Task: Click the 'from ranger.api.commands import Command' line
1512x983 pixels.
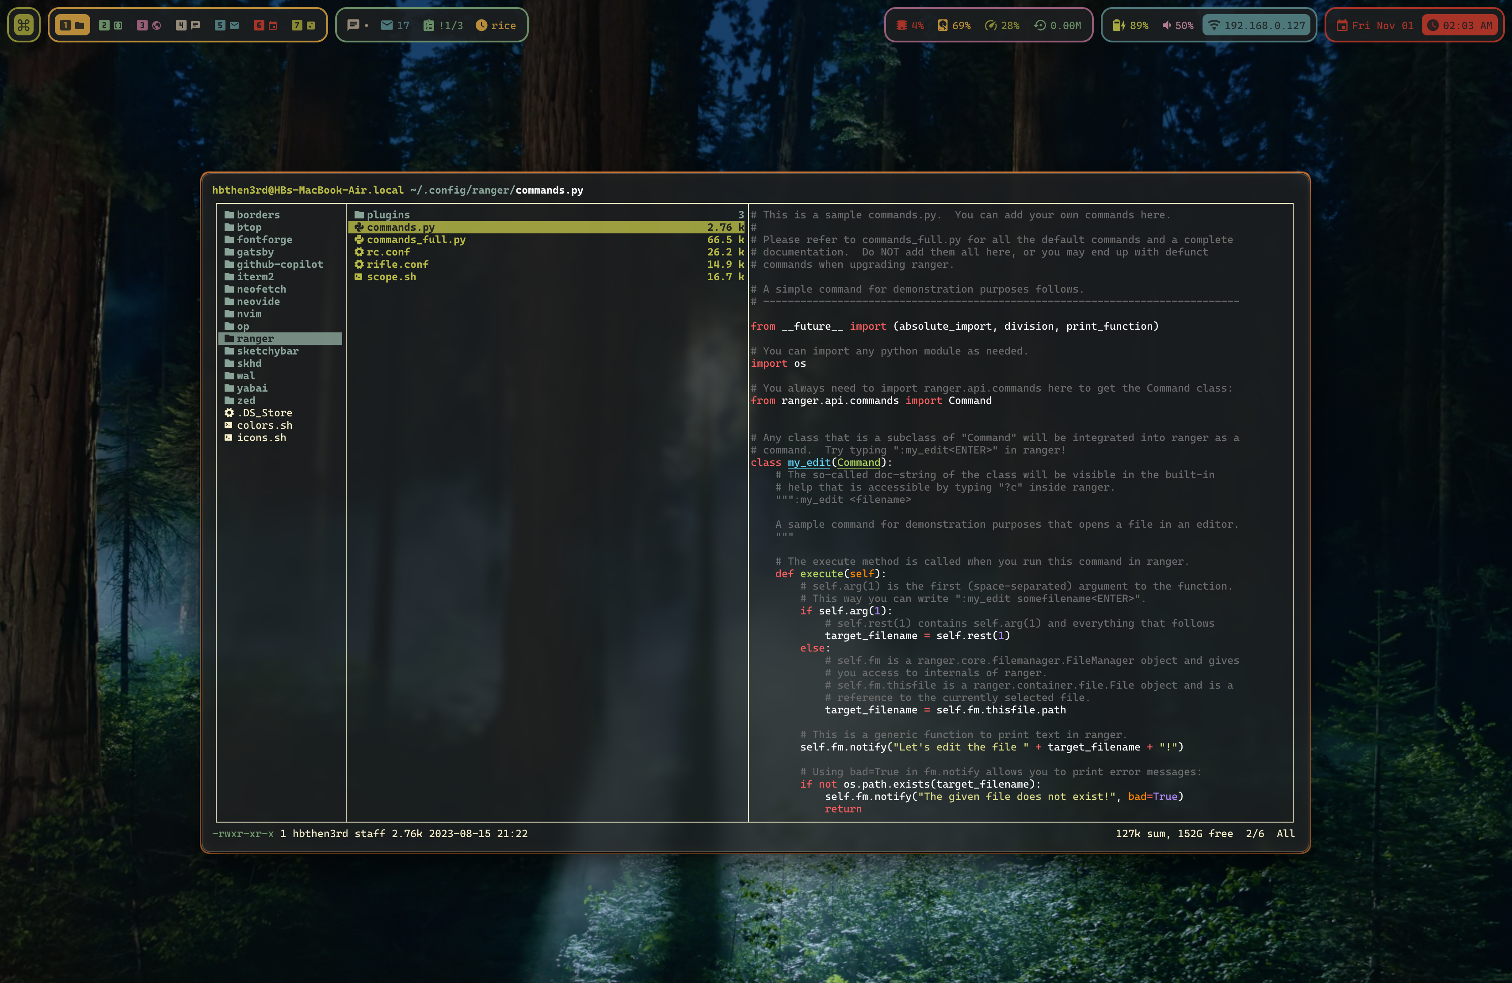Action: [x=871, y=401]
